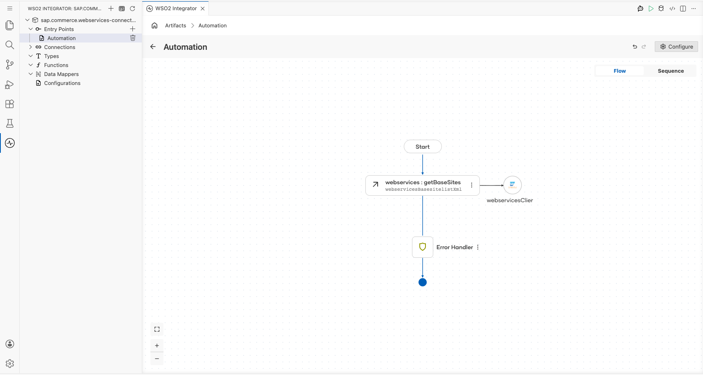Viewport: 703px width, 375px height.
Task: Collapse the Entry Points tree node
Action: click(31, 29)
